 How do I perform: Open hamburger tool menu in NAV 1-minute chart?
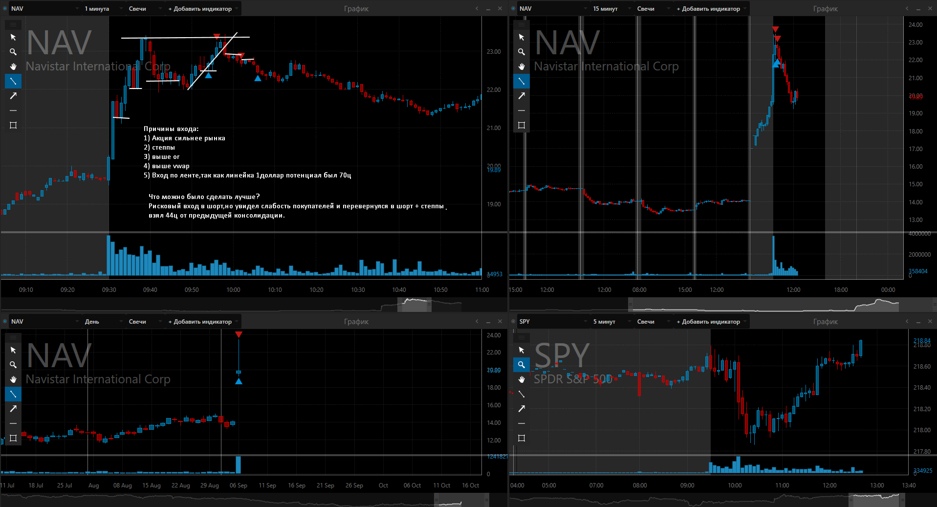[x=13, y=24]
